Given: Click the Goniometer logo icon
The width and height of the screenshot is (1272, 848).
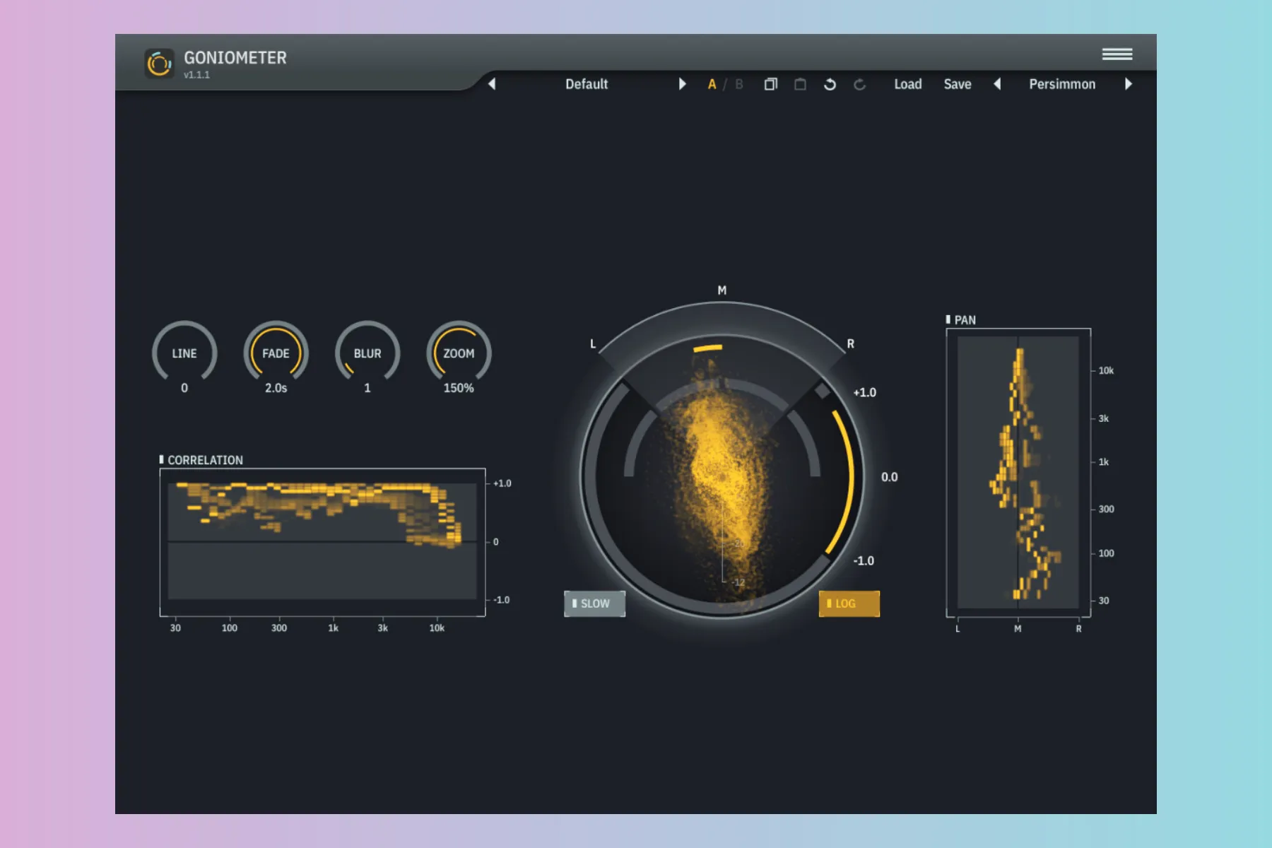Looking at the screenshot, I should [159, 64].
